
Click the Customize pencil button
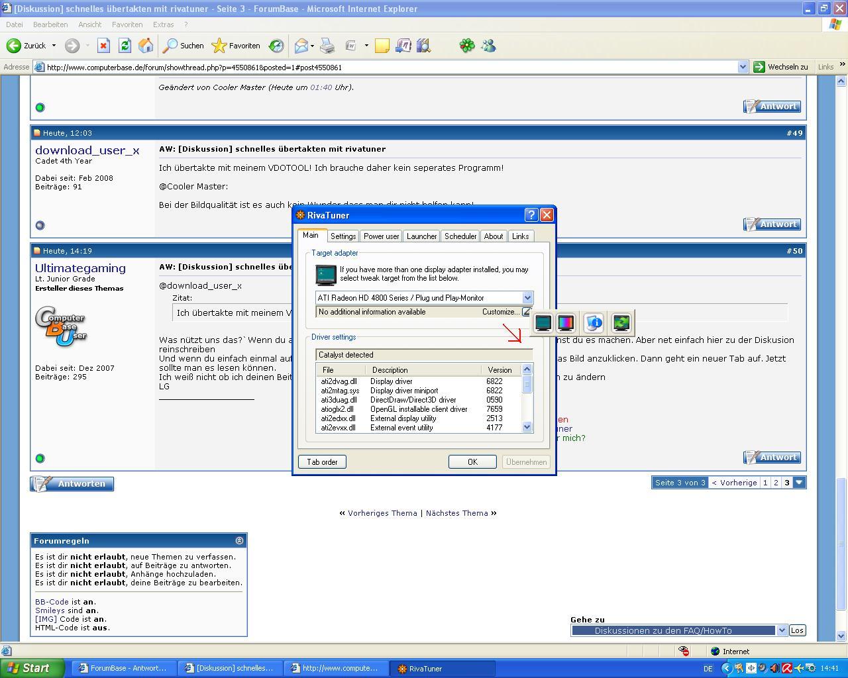coord(527,312)
